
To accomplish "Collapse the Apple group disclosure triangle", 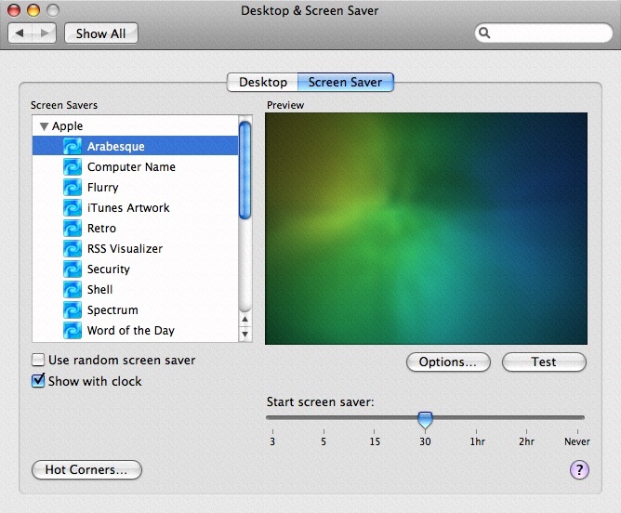I will pyautogui.click(x=44, y=126).
